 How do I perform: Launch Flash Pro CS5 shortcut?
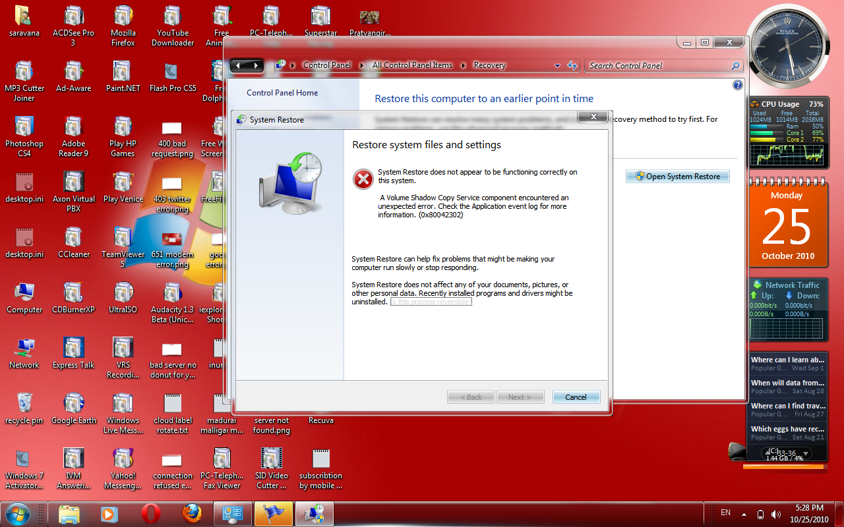point(173,76)
